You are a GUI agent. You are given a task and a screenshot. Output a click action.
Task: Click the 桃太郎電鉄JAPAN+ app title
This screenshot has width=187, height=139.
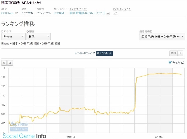pyautogui.click(x=21, y=3)
